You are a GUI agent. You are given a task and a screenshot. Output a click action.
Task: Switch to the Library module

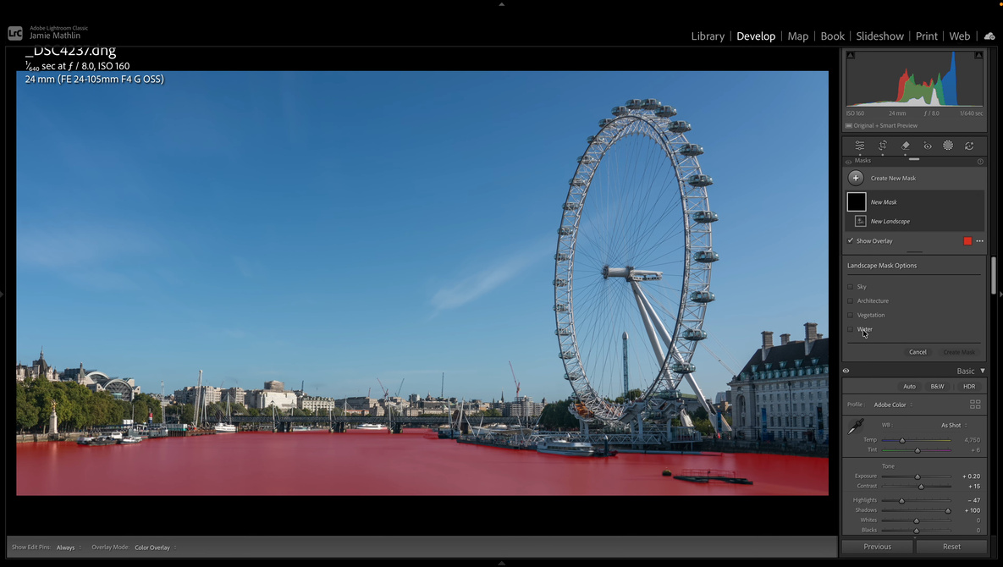tap(707, 36)
